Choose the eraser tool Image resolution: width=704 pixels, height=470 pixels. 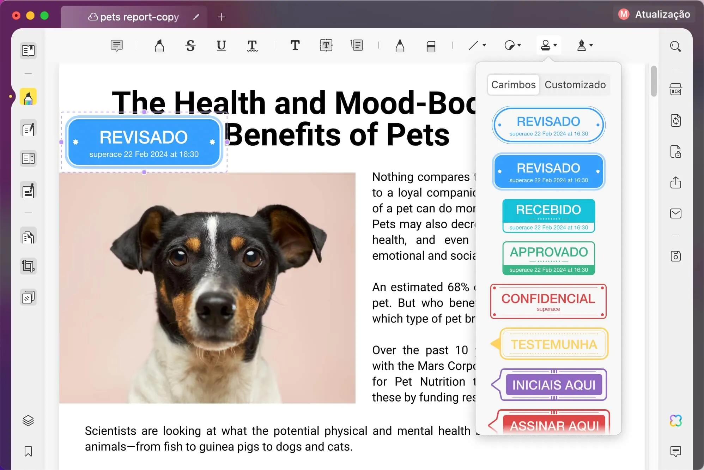(x=431, y=46)
